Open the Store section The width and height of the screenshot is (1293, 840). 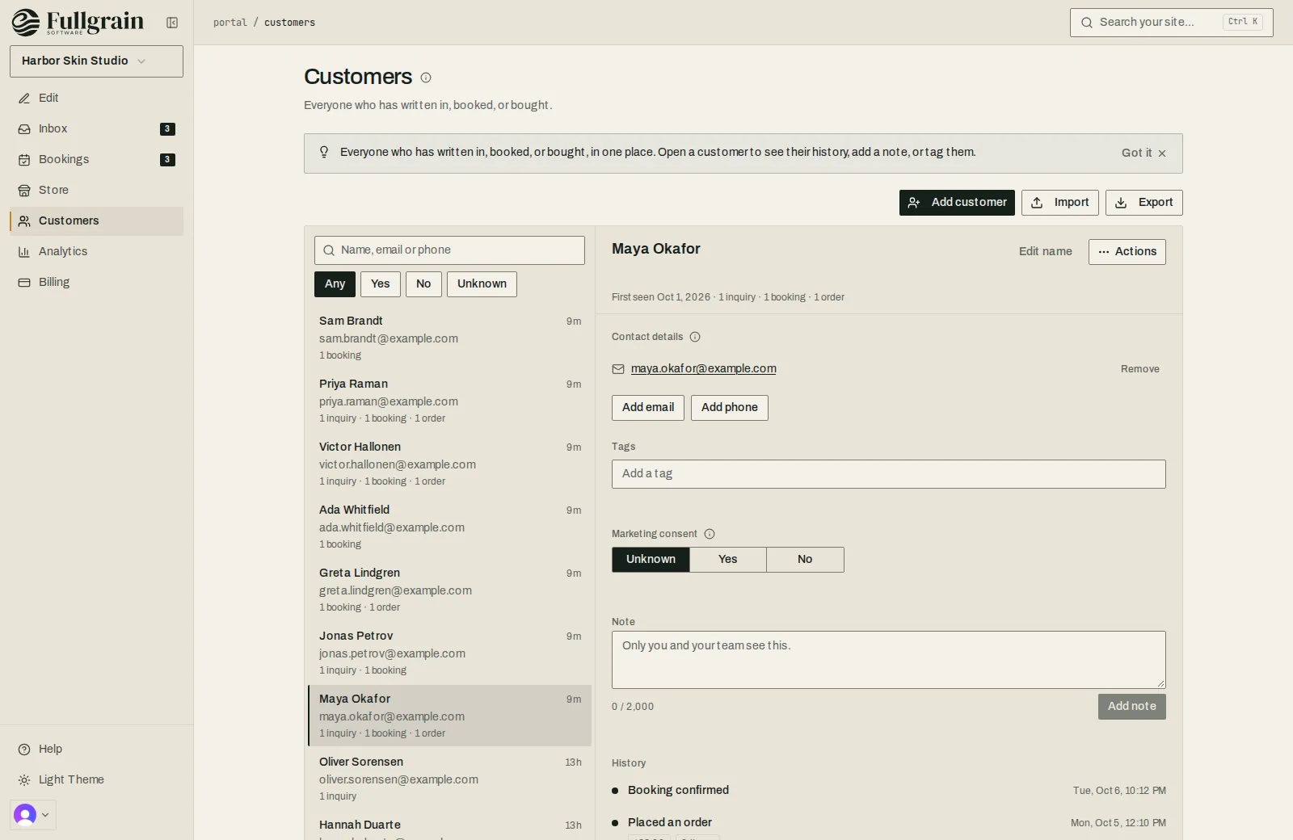tap(96, 190)
